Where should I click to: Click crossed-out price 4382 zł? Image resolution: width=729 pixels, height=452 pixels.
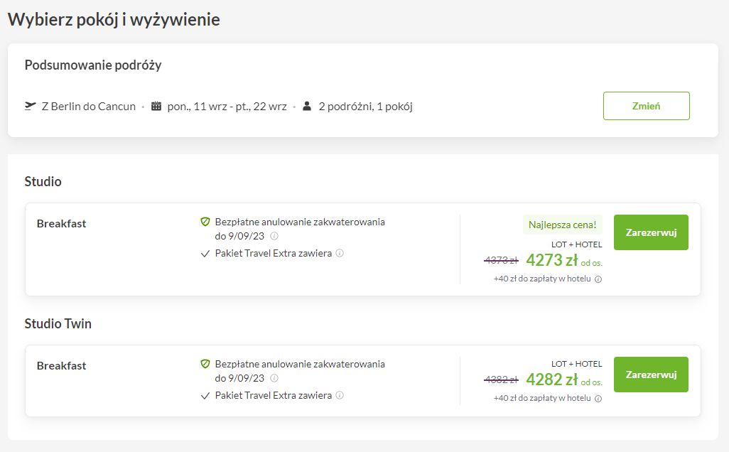pos(501,380)
